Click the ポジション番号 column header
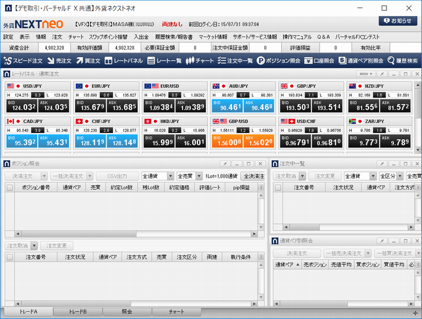Image resolution: width=422 pixels, height=319 pixels. point(36,187)
